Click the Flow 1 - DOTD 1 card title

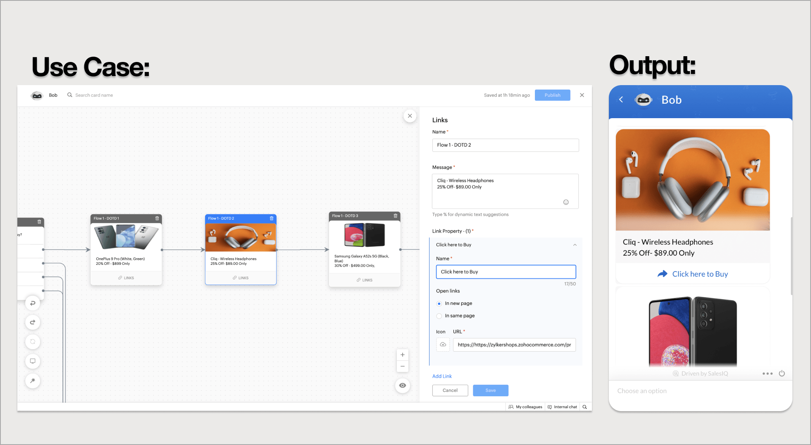pyautogui.click(x=106, y=218)
